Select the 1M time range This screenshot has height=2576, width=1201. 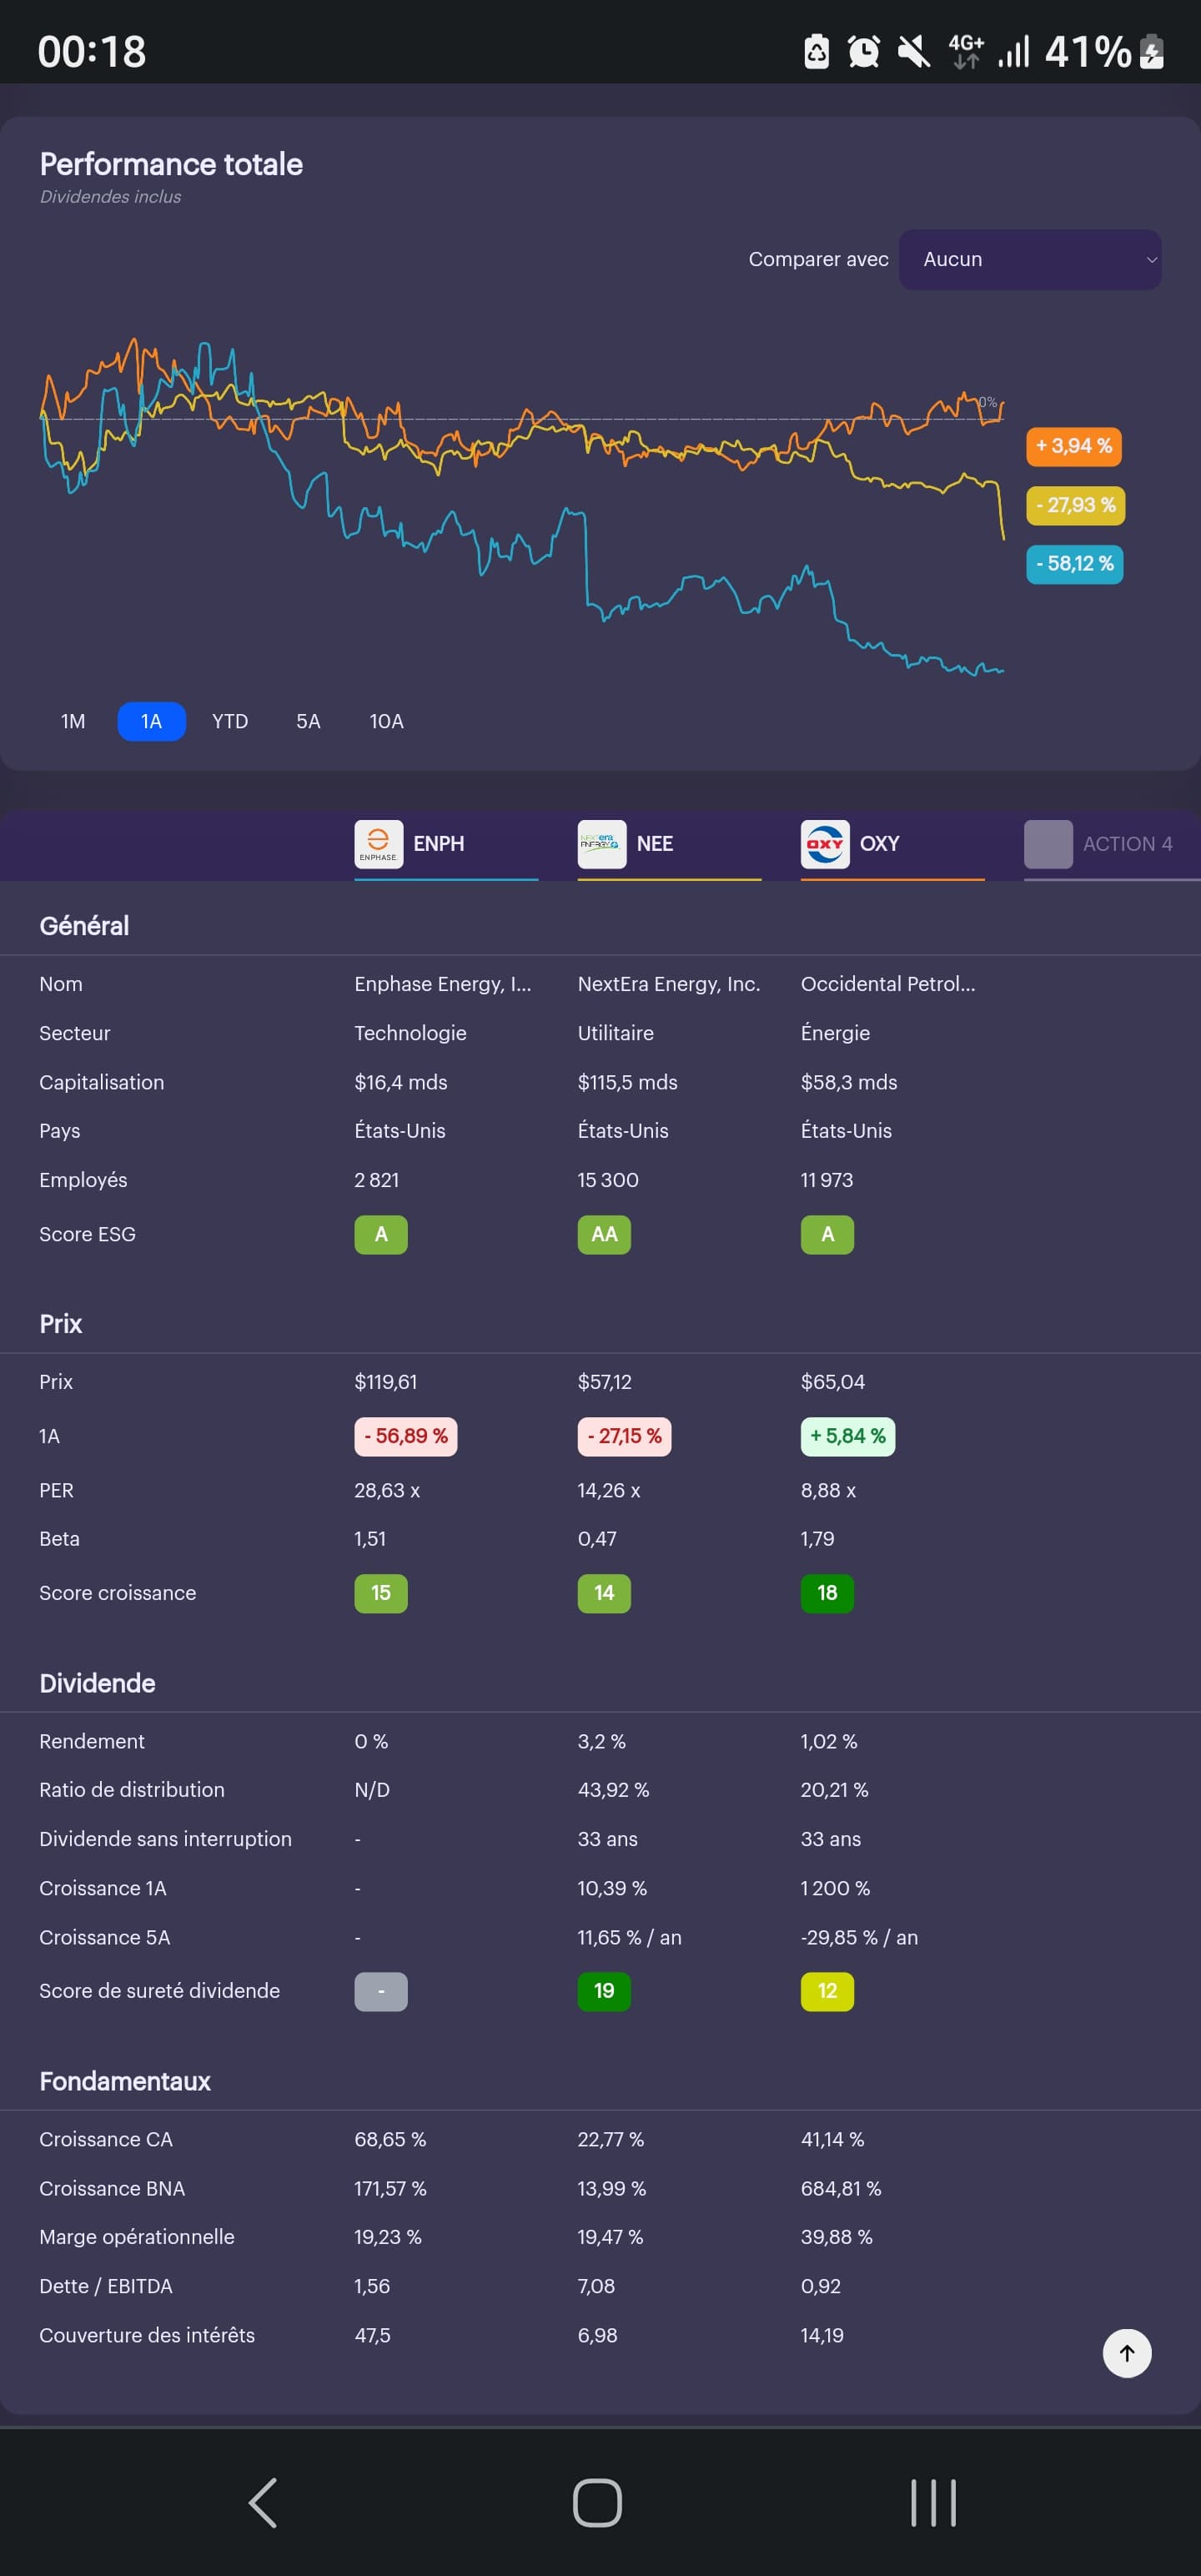tap(73, 721)
